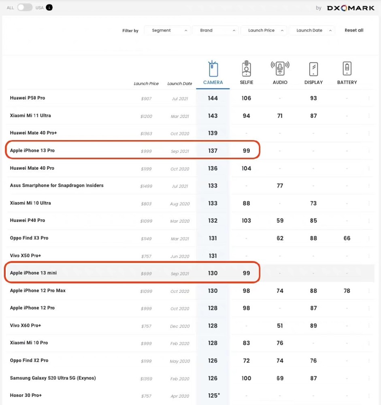Viewport: 381px width, 405px height.
Task: Click the info icon beside USA
Action: coord(49,8)
